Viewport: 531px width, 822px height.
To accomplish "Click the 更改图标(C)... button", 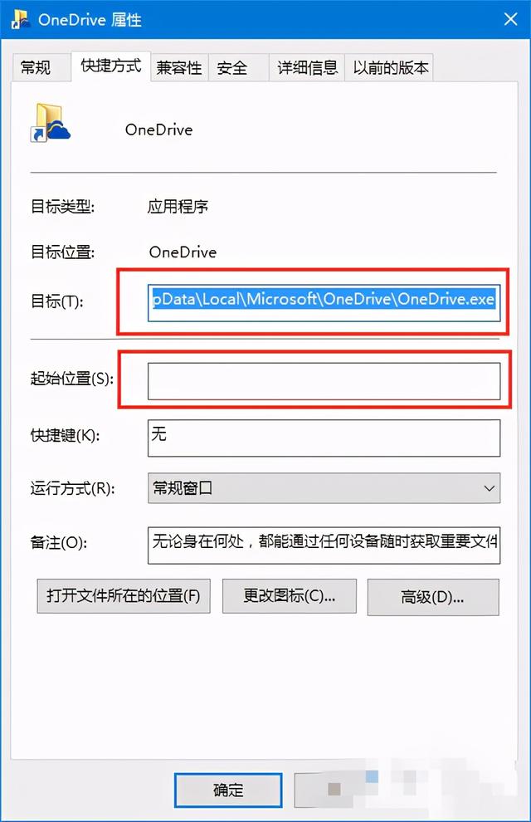I will pyautogui.click(x=289, y=596).
